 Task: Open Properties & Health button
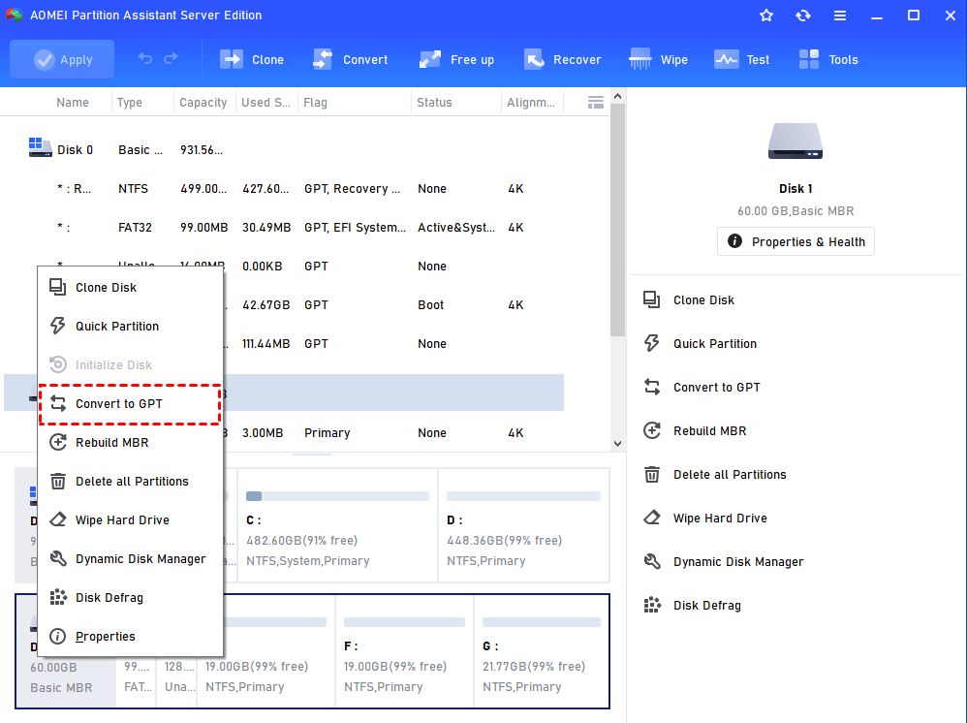click(795, 242)
